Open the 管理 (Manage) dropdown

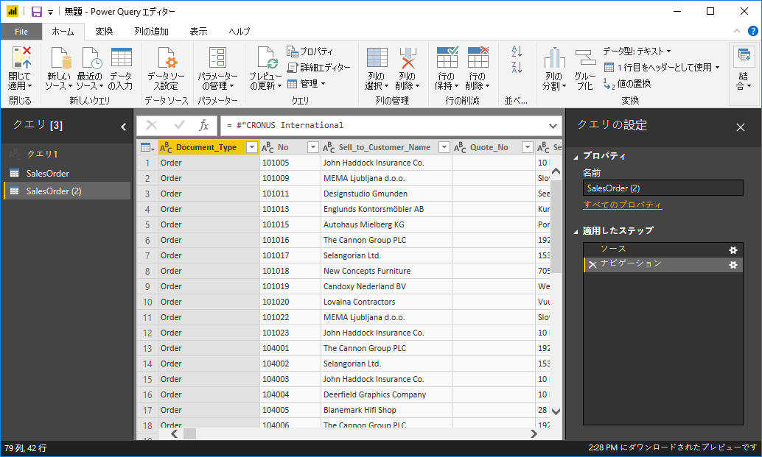(x=306, y=84)
